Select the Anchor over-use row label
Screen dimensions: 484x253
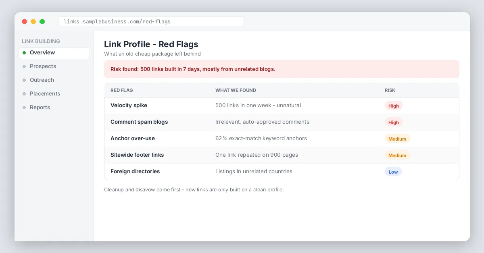click(x=133, y=139)
